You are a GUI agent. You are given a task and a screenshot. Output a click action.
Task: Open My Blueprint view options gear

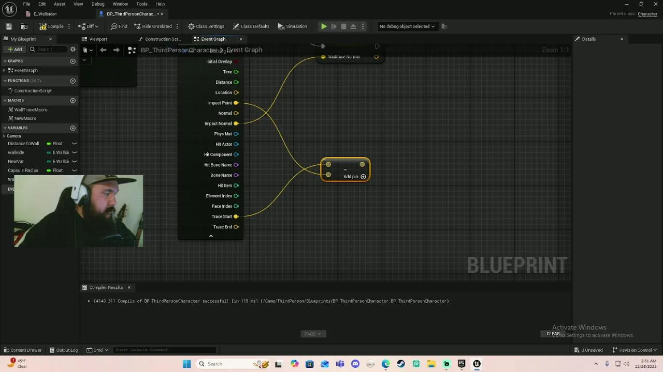point(73,49)
